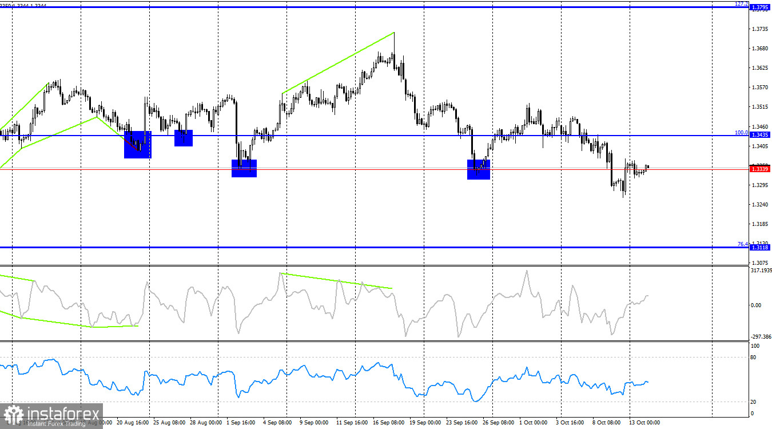772x429 pixels.
Task: Click the 1.3680 price axis value
Action: tap(761, 48)
